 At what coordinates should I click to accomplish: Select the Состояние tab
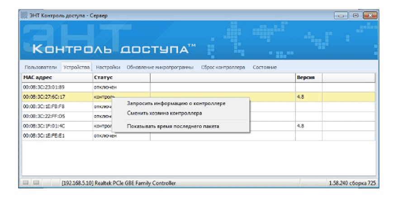[265, 67]
